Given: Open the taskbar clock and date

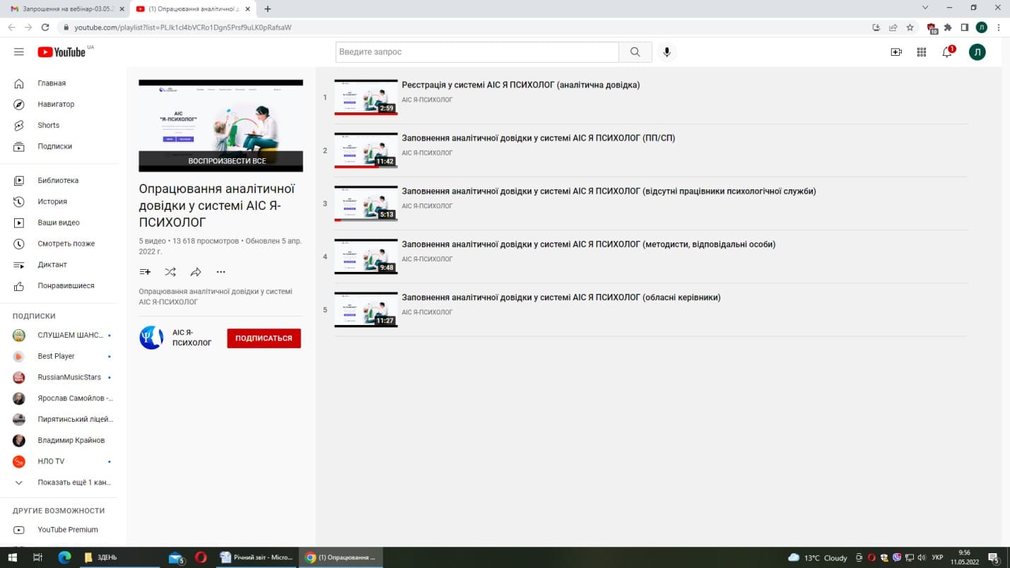Looking at the screenshot, I should (964, 557).
